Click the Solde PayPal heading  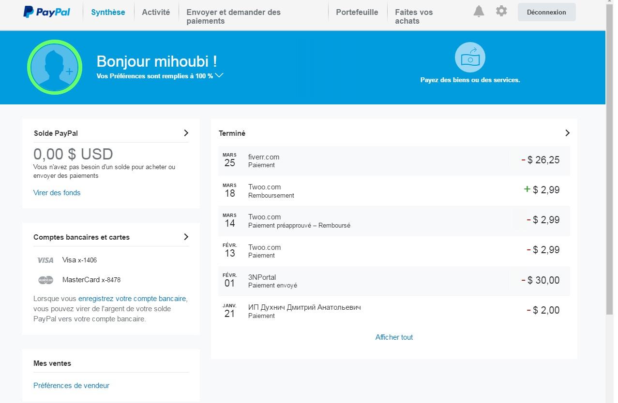(x=56, y=133)
